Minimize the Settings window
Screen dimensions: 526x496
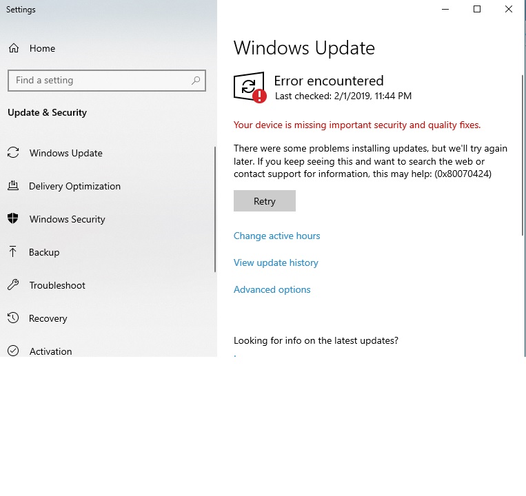(x=445, y=10)
